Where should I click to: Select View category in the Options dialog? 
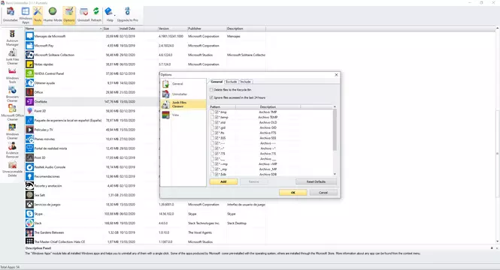(x=183, y=115)
